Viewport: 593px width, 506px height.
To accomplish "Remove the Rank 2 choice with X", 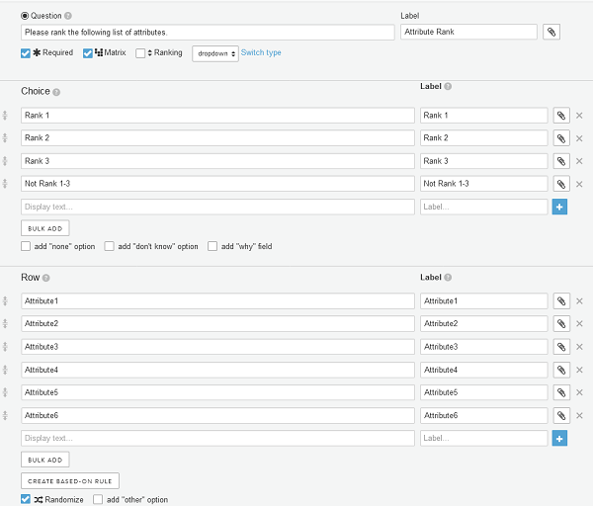I will click(x=579, y=138).
